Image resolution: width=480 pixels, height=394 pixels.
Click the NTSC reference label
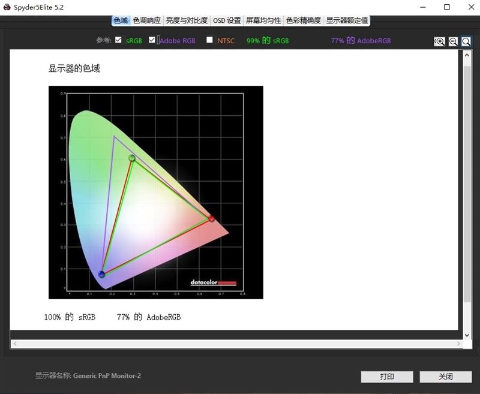point(226,41)
